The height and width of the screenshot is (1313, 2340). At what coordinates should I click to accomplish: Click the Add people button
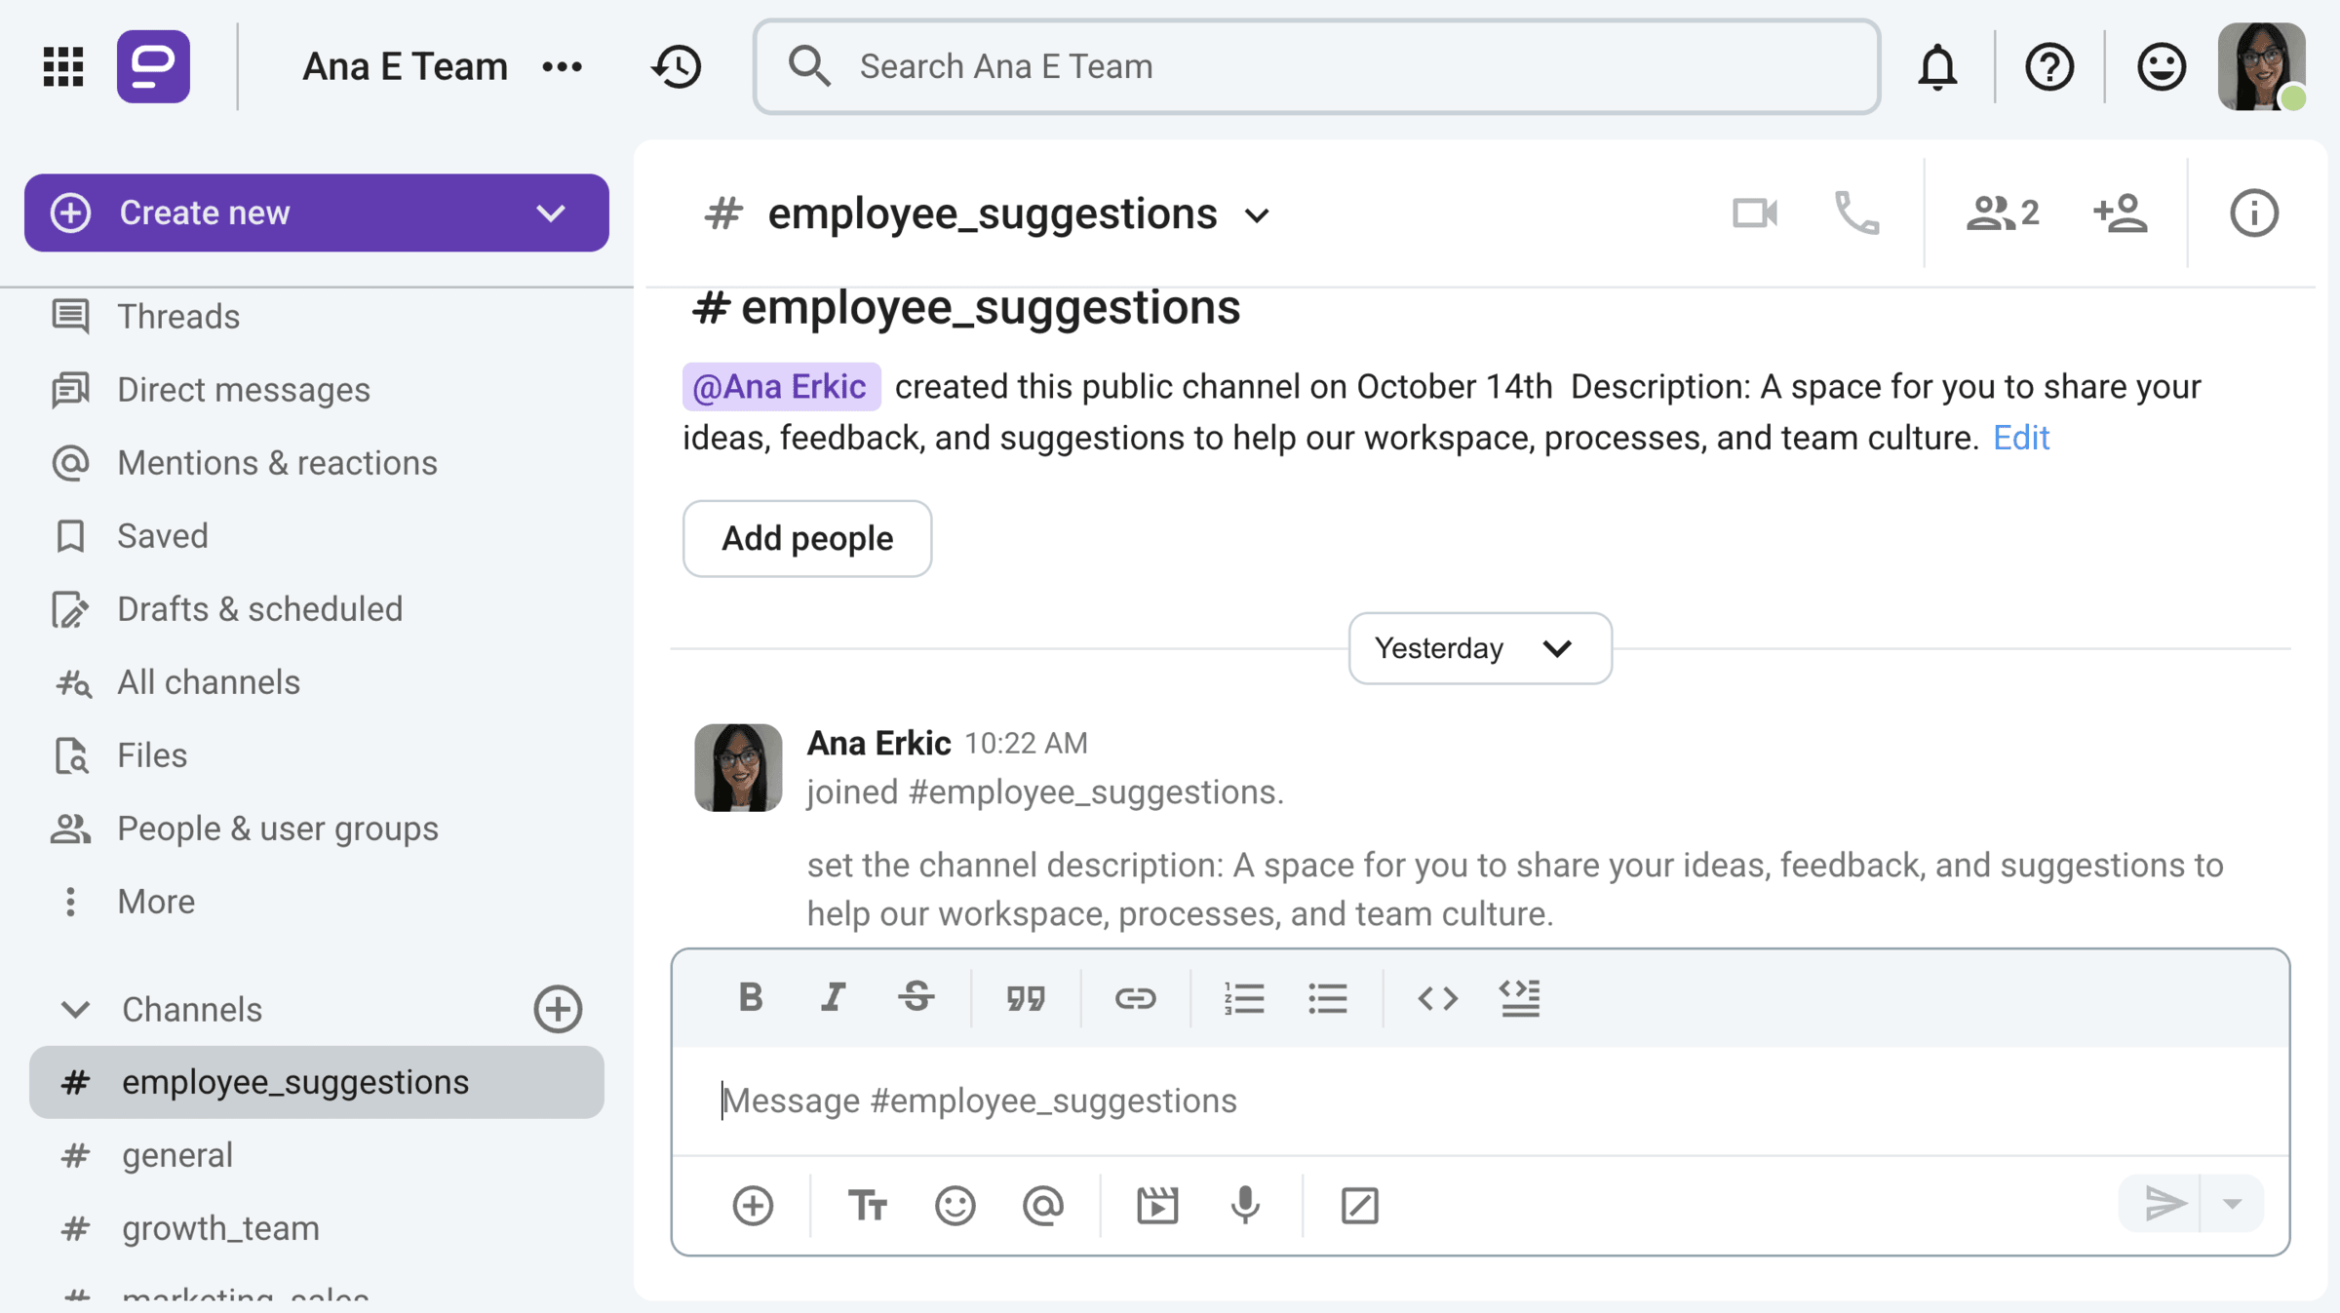tap(806, 538)
